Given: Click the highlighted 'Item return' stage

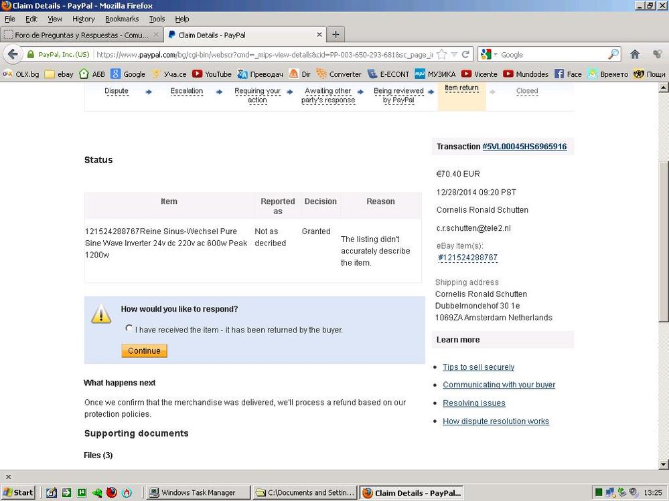Looking at the screenshot, I should (x=461, y=88).
